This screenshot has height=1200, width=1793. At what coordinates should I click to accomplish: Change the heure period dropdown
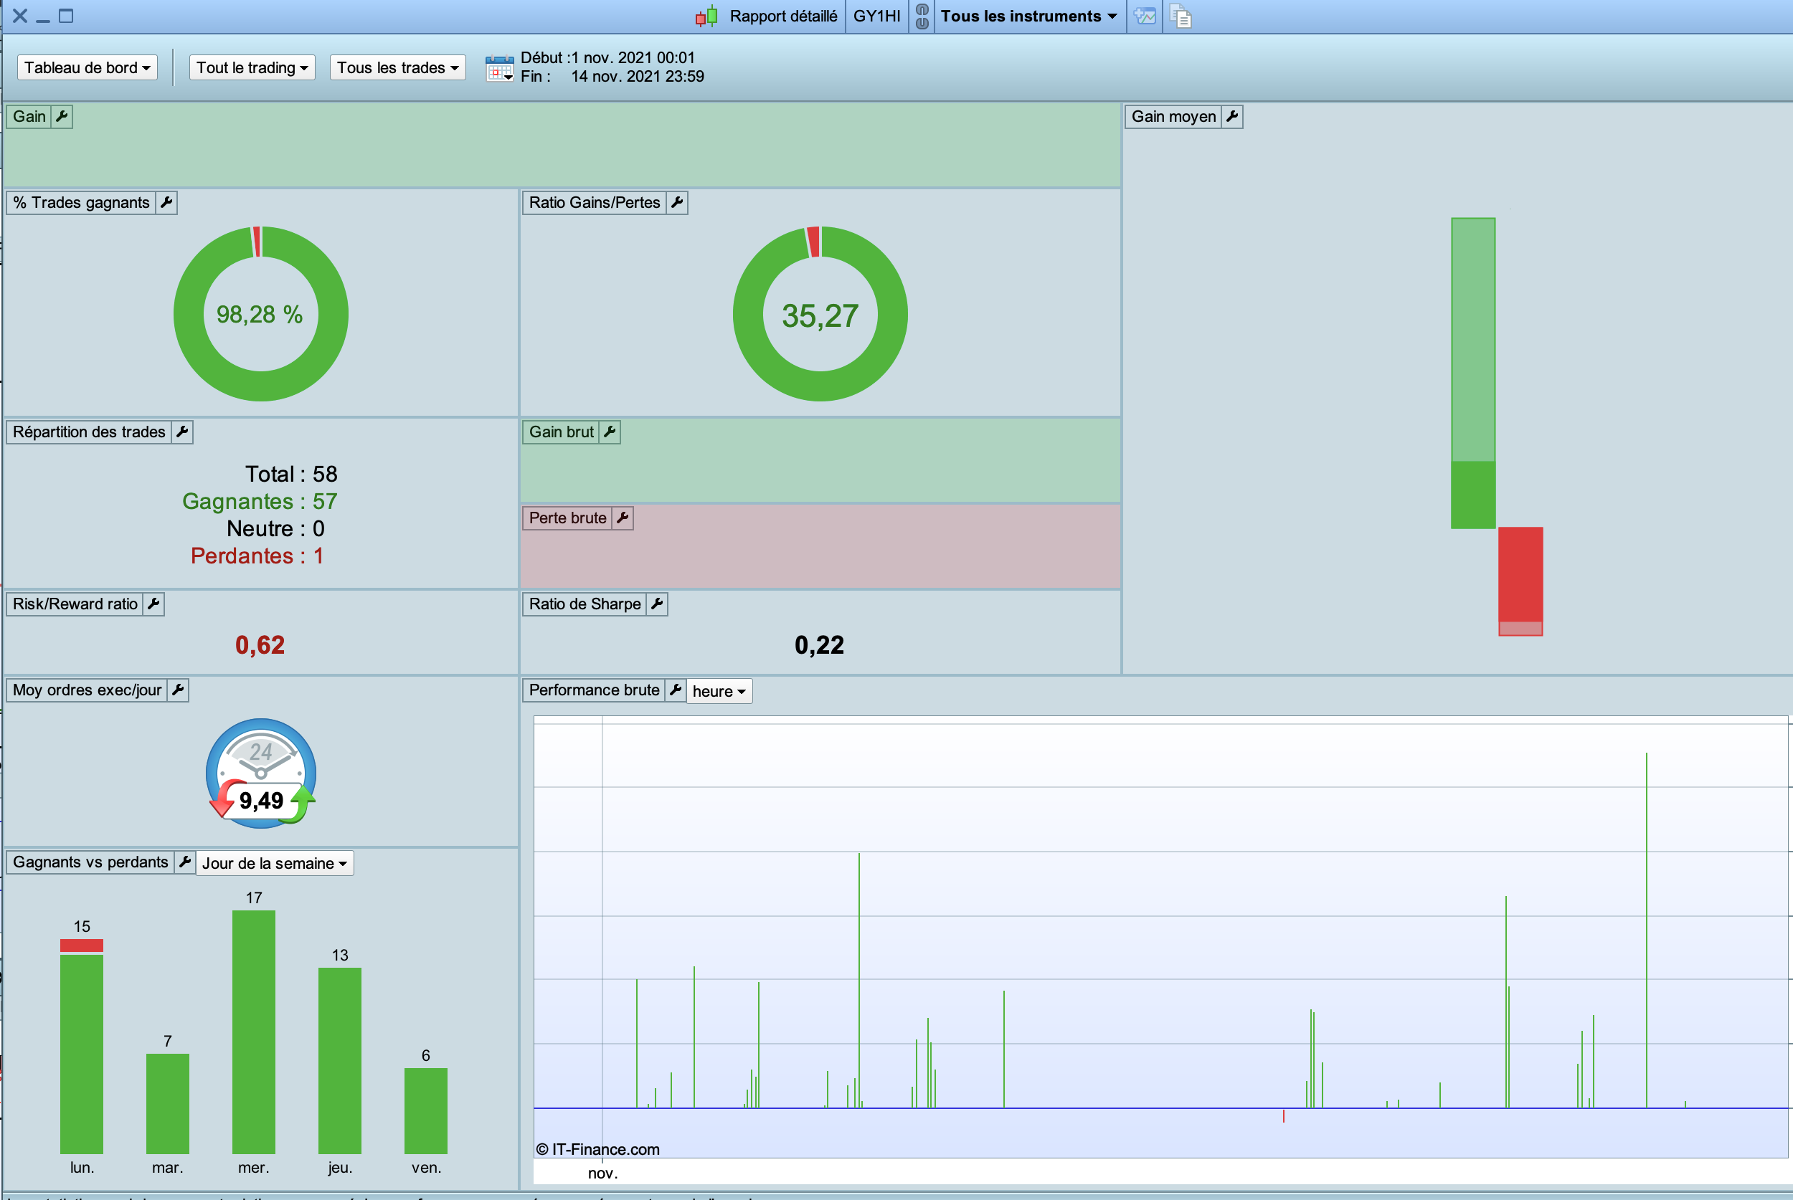(x=719, y=691)
